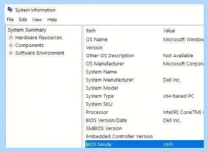The height and width of the screenshot is (152, 208).
Task: Click the Value column header
Action: click(169, 31)
